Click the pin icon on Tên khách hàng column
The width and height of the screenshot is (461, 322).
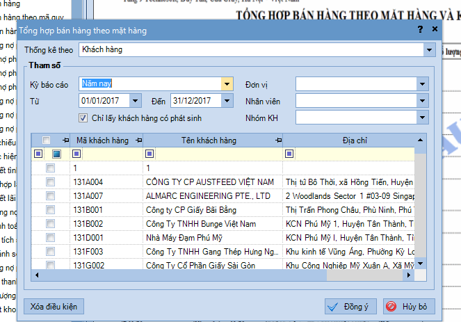click(279, 140)
